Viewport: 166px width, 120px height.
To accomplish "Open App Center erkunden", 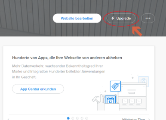I will coord(38,89).
